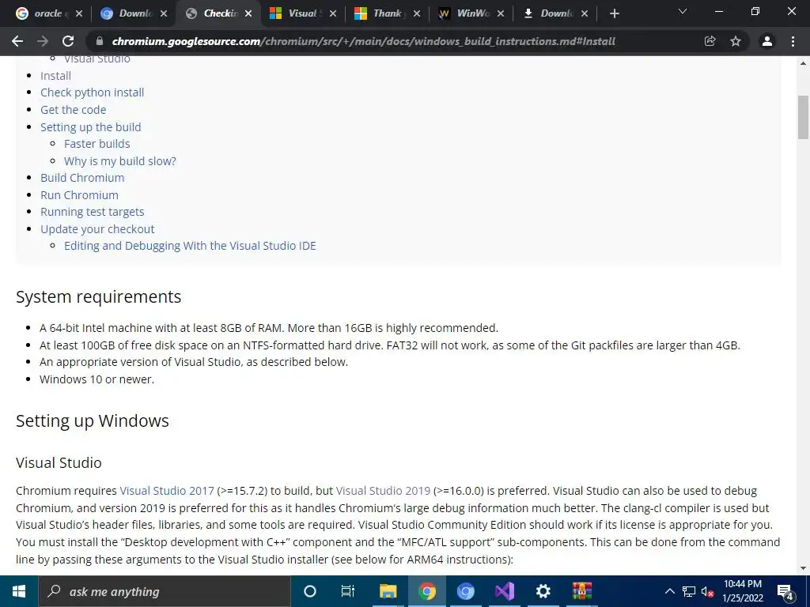The image size is (810, 607).
Task: Open the clock and date flyout
Action: [743, 591]
